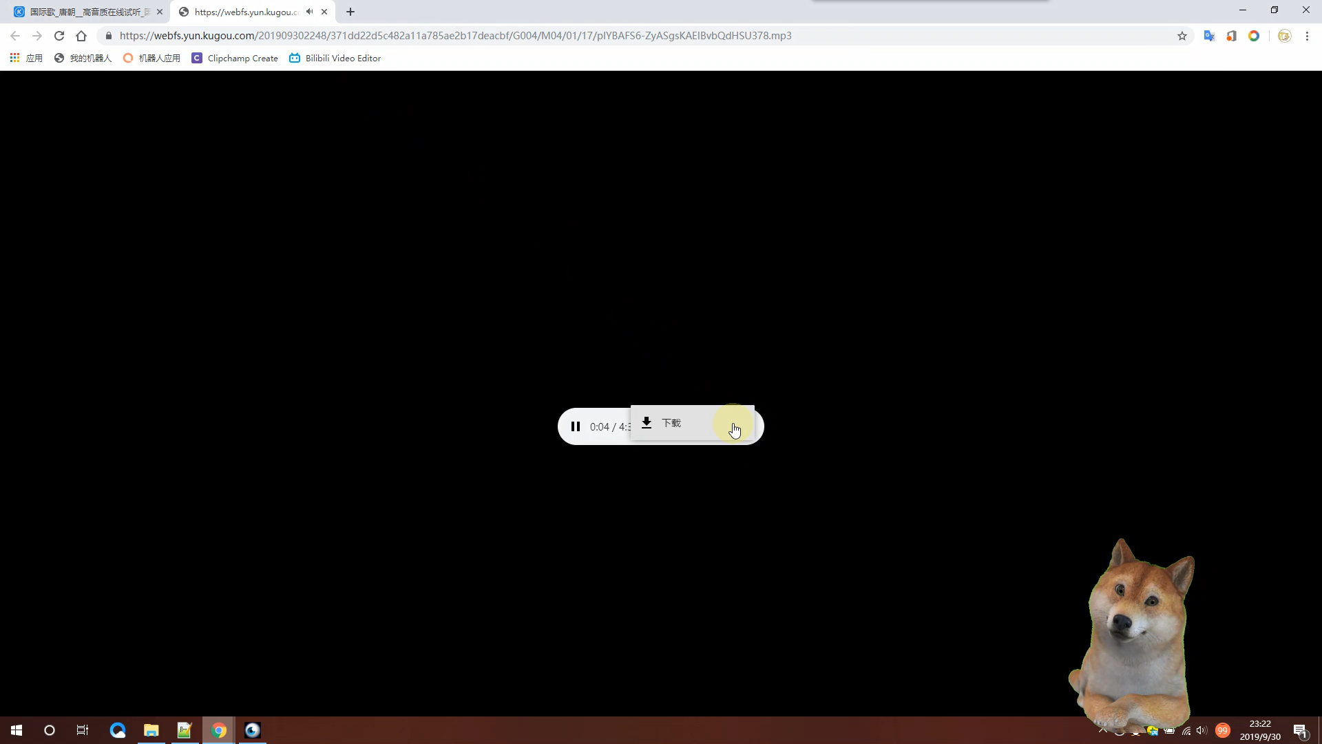
Task: Open the Office extension icon
Action: pos(1231,36)
